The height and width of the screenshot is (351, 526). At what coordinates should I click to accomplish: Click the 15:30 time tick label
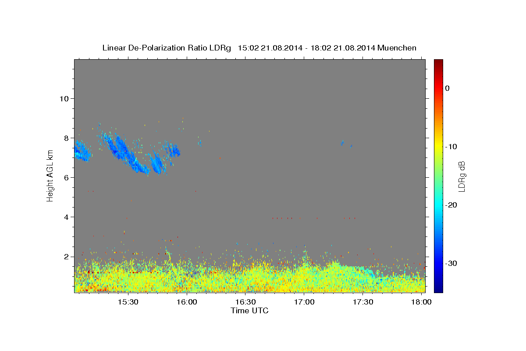[128, 302]
